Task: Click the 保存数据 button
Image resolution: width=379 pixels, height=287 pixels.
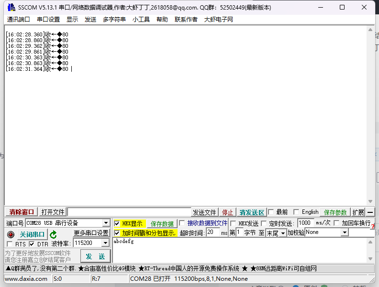Action: pyautogui.click(x=162, y=224)
